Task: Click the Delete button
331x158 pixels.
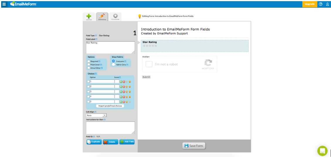Action: click(x=111, y=142)
